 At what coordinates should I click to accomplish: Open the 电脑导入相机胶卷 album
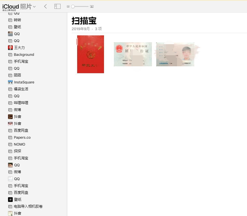[28, 206]
